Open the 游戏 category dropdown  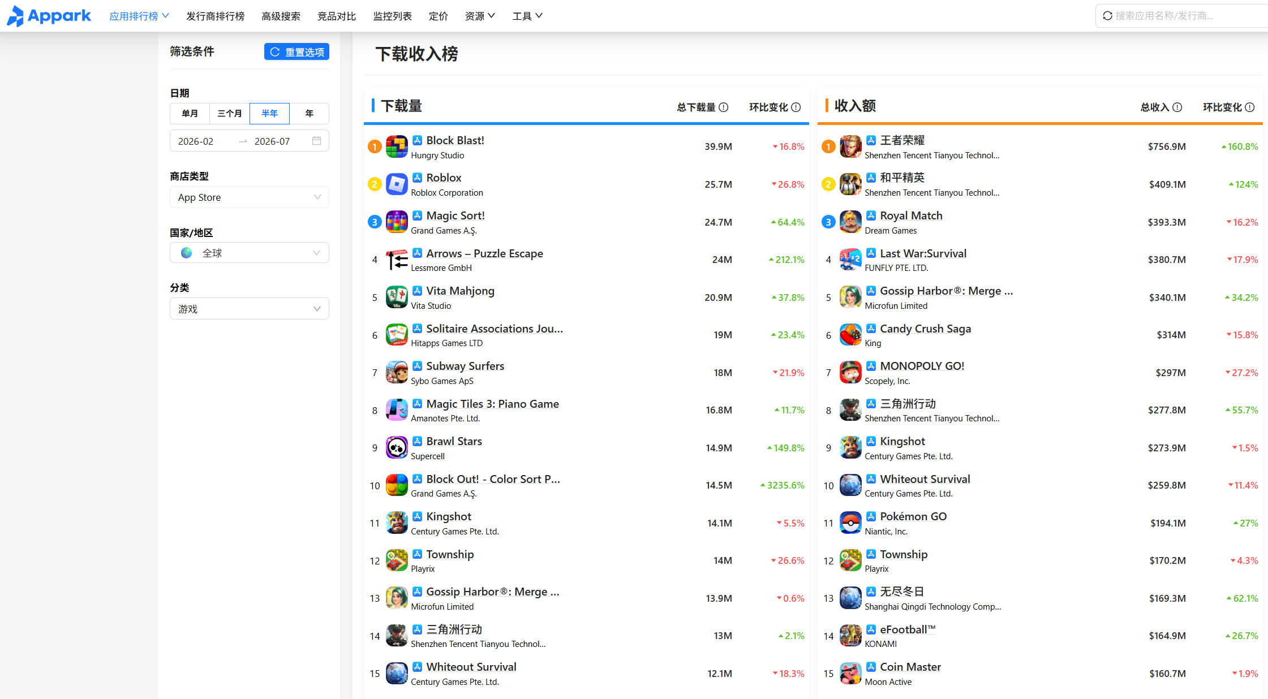[250, 309]
